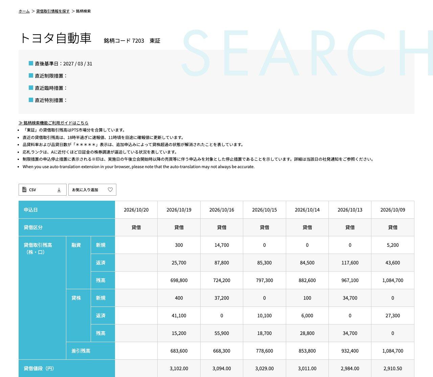
Task: Click the ホーム breadcrumb link
Action: [x=24, y=11]
